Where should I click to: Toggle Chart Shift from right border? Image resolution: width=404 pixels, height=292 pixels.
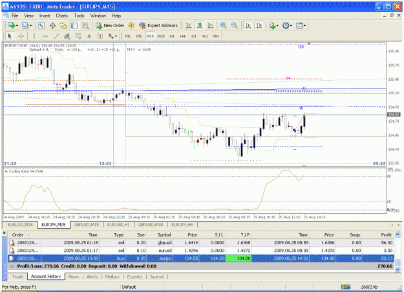click(x=259, y=25)
